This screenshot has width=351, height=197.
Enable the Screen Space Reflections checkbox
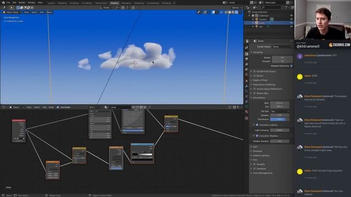pyautogui.click(x=254, y=89)
